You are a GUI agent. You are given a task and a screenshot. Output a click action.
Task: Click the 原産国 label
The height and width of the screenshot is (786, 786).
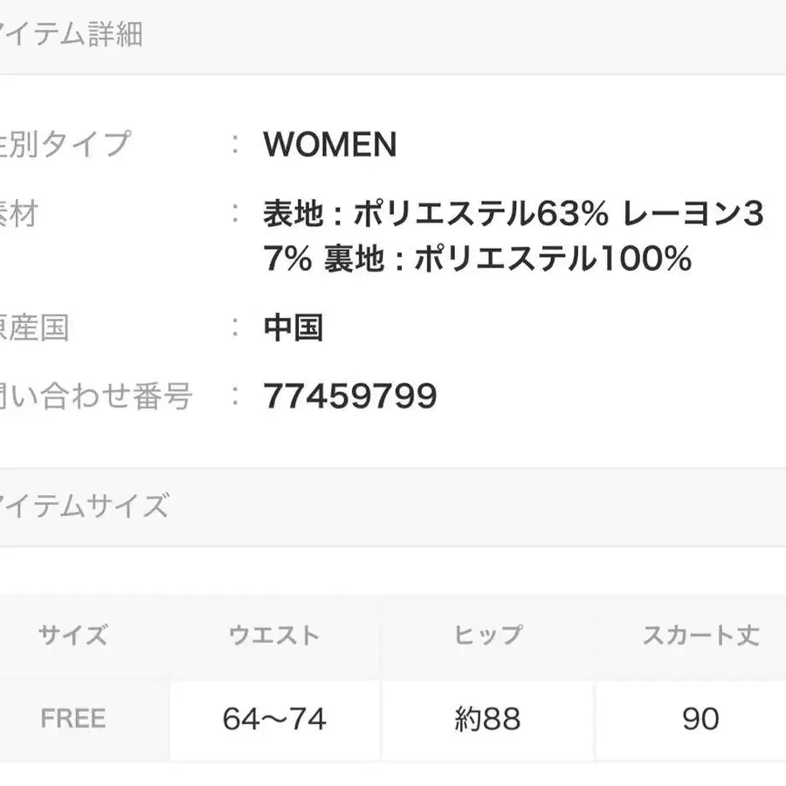tap(35, 328)
